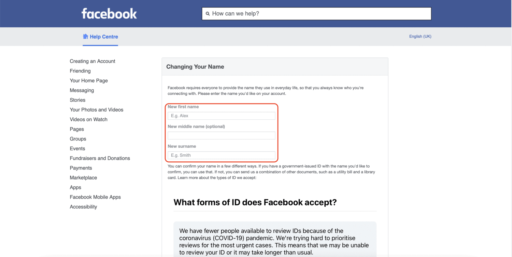Open Creating an Account help topic
This screenshot has width=512, height=257.
coord(93,61)
